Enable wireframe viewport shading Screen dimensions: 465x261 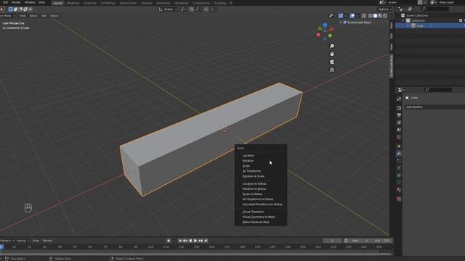[371, 16]
